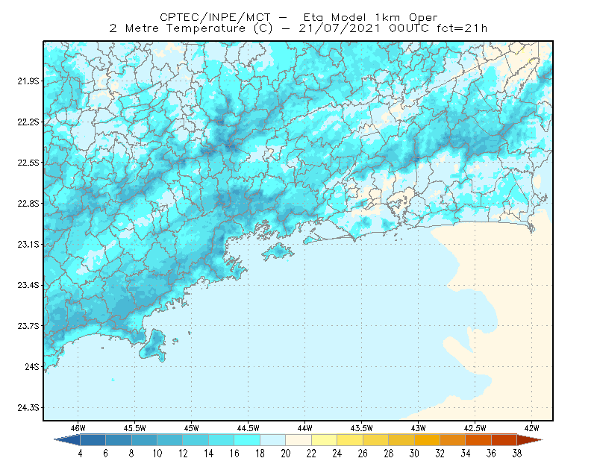This screenshot has height=461, width=597.
Task: Click the 36-38 dark red legend swatch
Action: 504,440
